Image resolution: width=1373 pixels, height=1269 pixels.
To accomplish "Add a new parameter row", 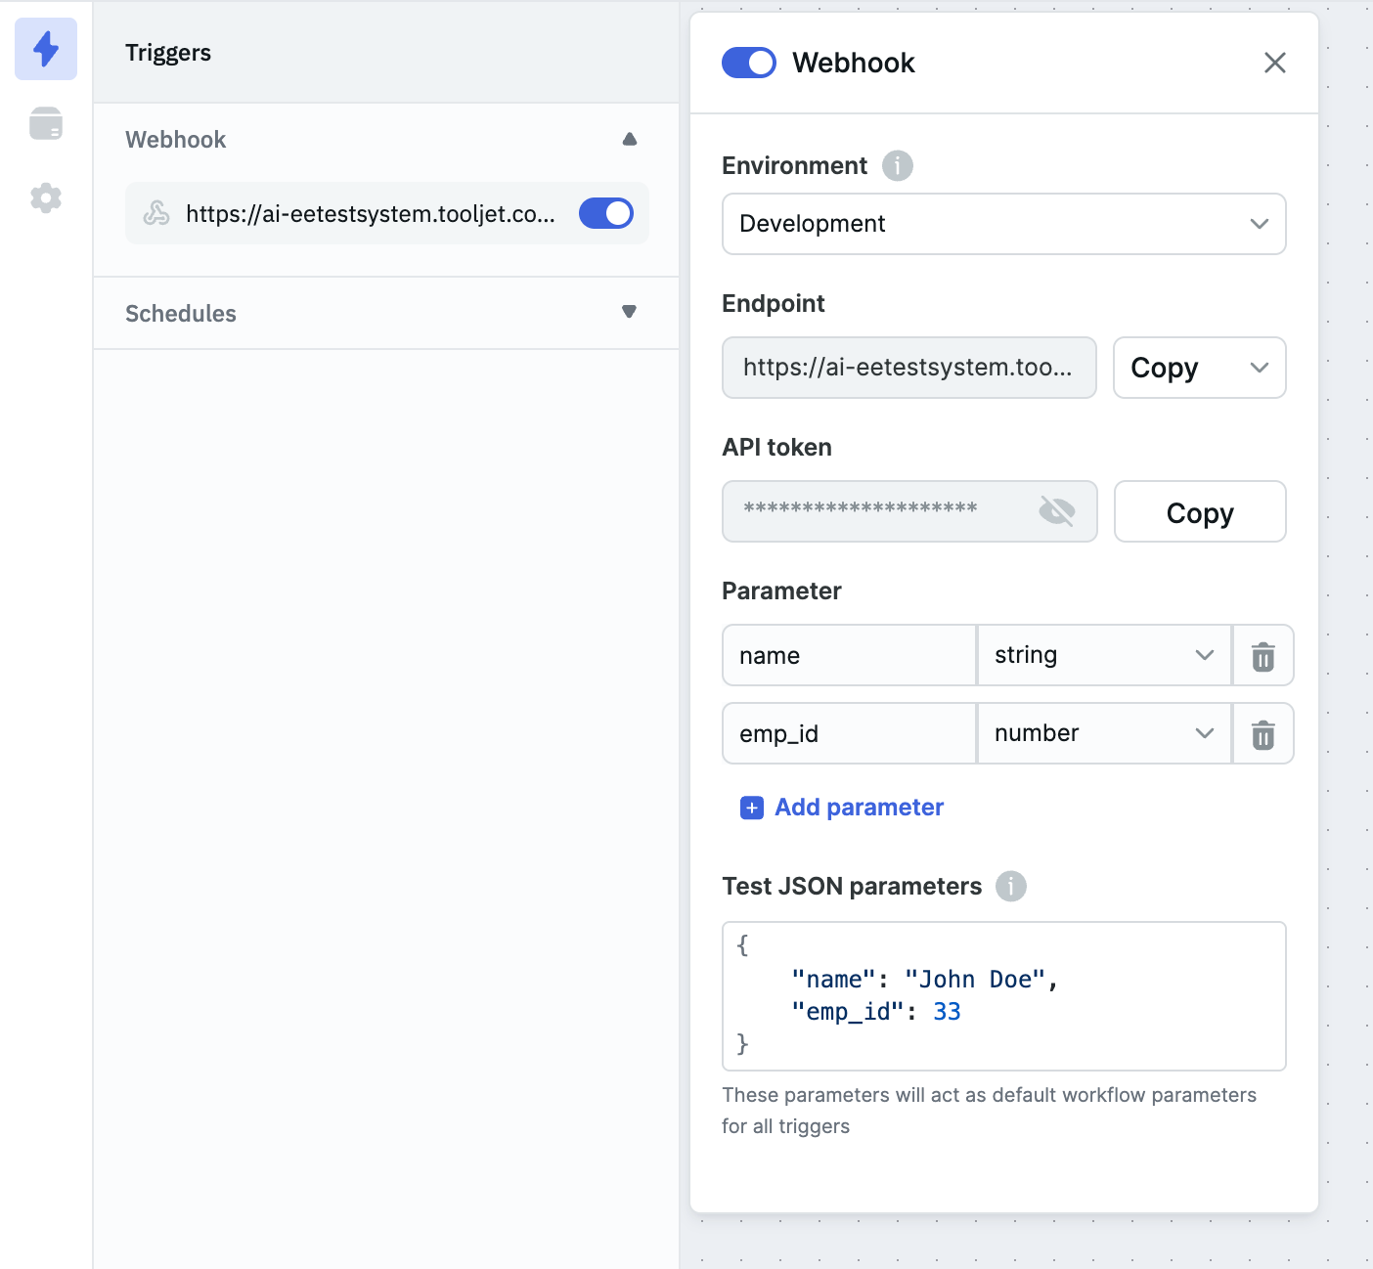I will [840, 807].
